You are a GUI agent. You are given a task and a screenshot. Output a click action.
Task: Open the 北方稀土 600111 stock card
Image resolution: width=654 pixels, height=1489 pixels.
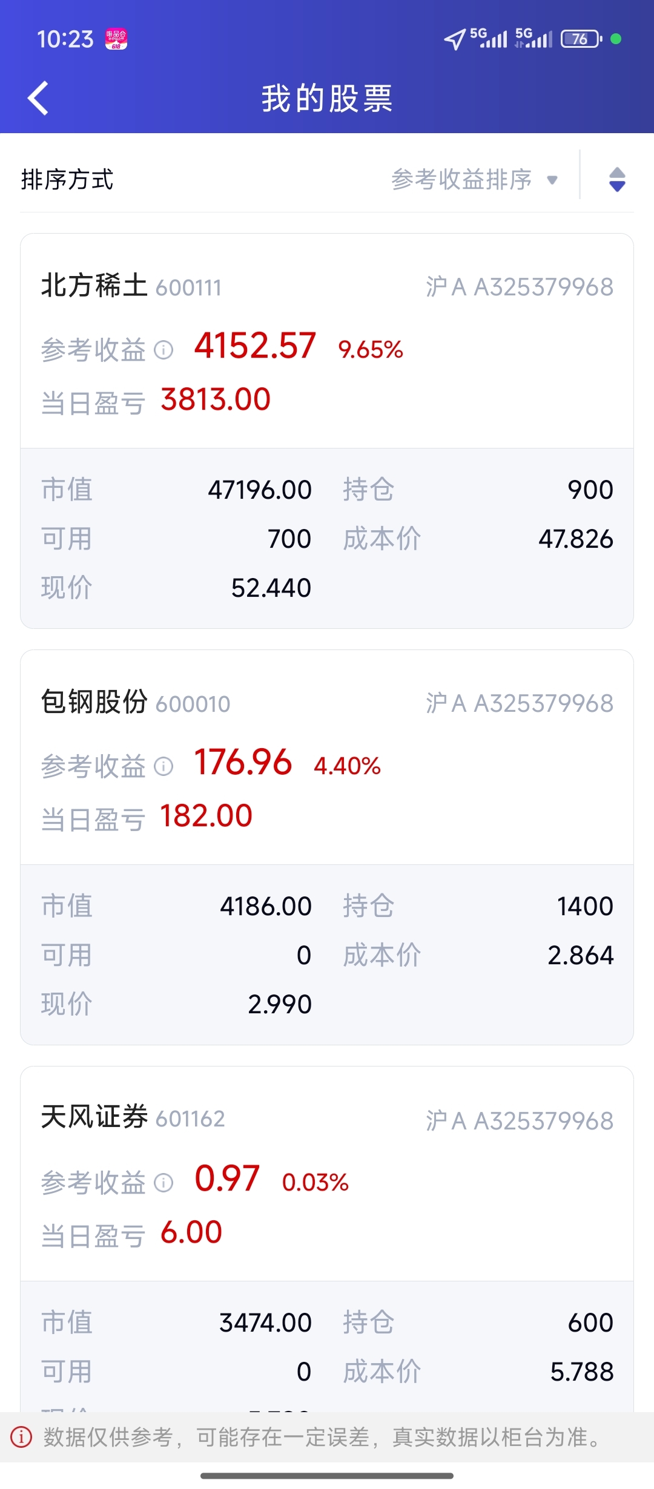(x=327, y=431)
